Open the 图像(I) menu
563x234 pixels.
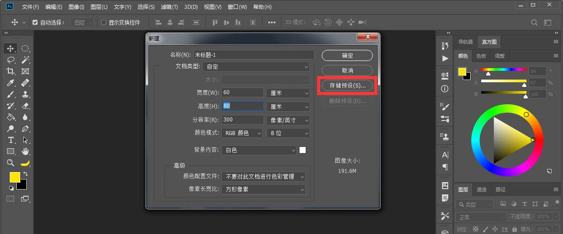coord(77,7)
